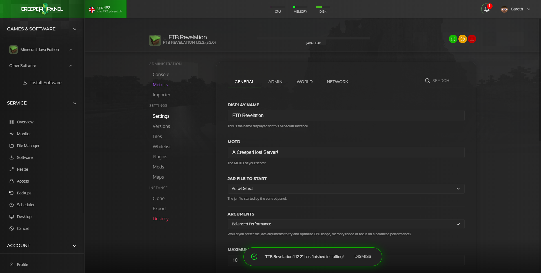Select Settings in the instance menu
The height and width of the screenshot is (273, 541).
tap(161, 116)
